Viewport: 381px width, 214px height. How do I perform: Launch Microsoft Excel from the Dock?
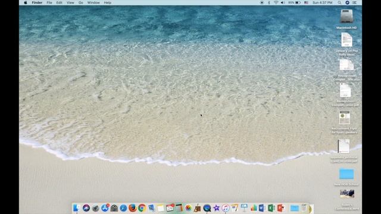pyautogui.click(x=271, y=208)
